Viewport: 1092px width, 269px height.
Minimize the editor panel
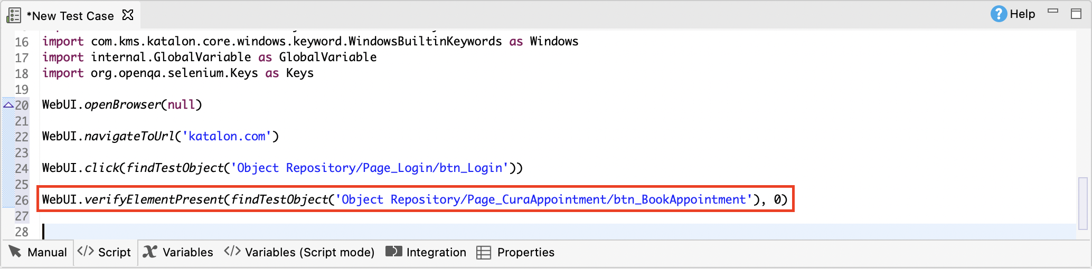(x=1053, y=11)
